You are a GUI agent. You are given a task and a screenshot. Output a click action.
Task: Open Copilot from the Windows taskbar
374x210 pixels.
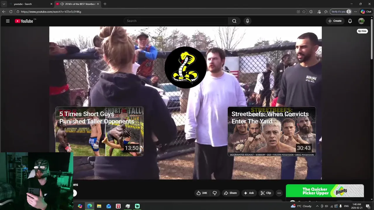[80, 206]
